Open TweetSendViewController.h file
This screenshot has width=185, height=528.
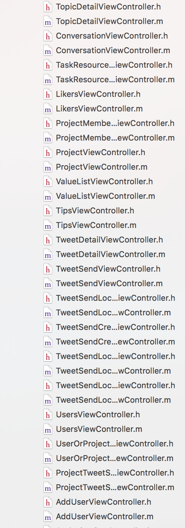pos(108,269)
